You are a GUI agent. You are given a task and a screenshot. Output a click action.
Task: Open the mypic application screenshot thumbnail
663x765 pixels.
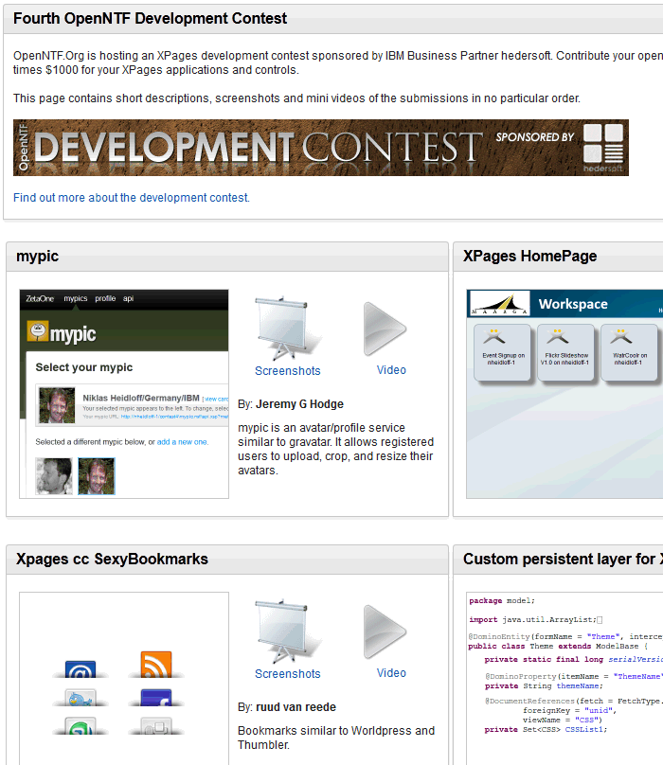point(124,394)
